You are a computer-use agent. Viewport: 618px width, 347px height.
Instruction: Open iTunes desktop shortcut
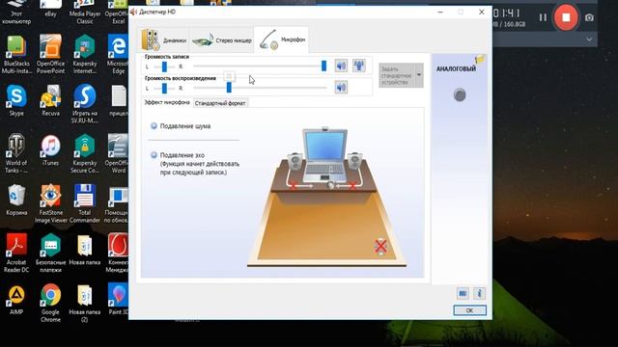tap(50, 149)
